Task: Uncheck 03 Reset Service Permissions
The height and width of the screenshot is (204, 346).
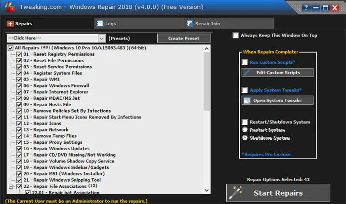Action: click(19, 67)
